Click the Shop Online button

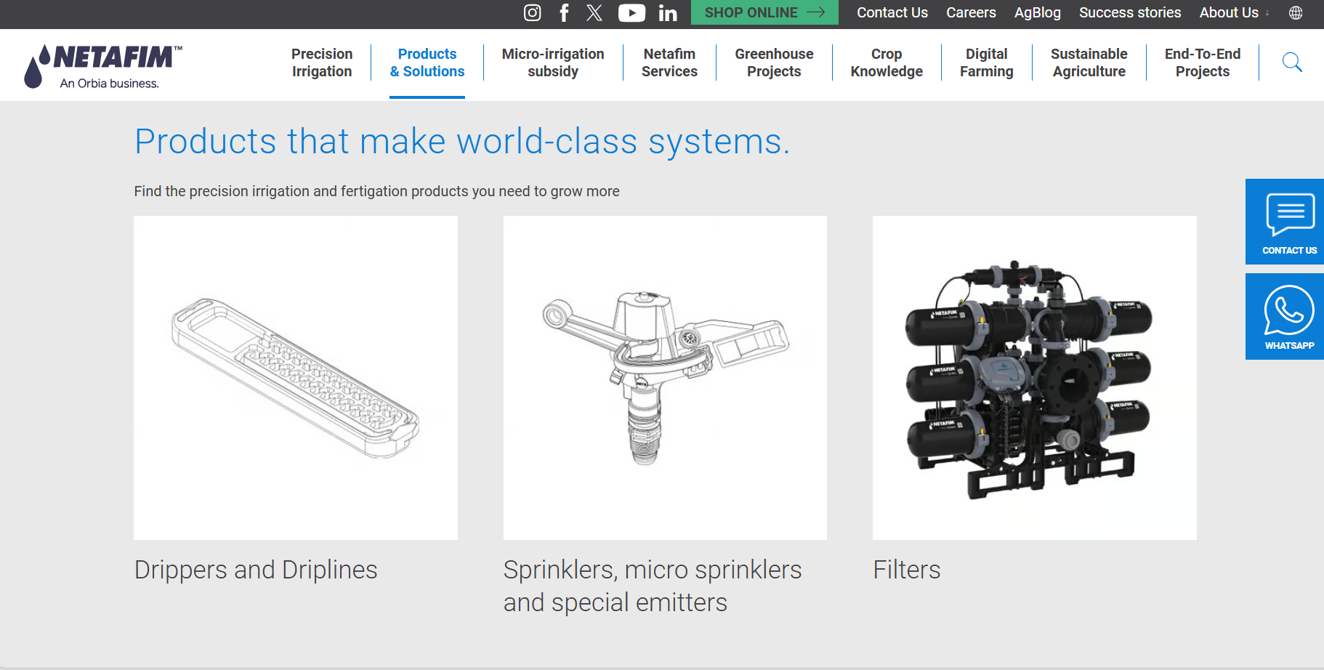click(764, 12)
